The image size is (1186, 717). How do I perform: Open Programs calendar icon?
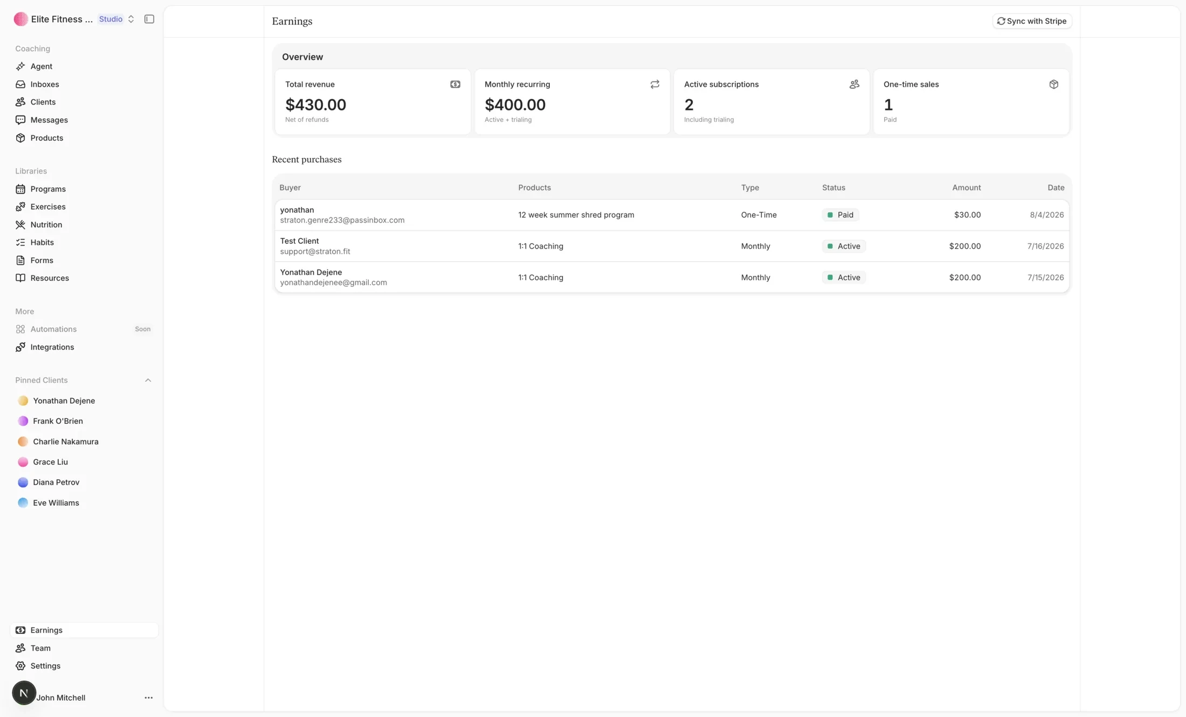point(20,189)
